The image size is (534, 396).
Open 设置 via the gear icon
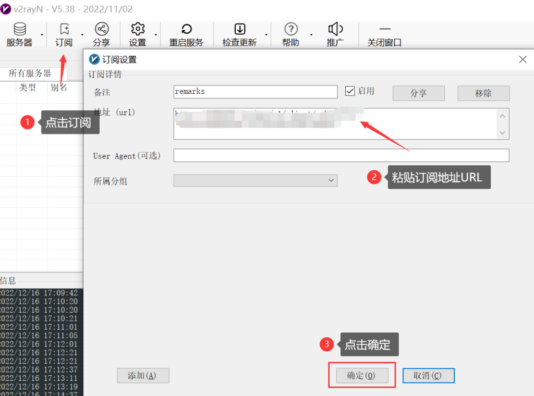pyautogui.click(x=138, y=29)
